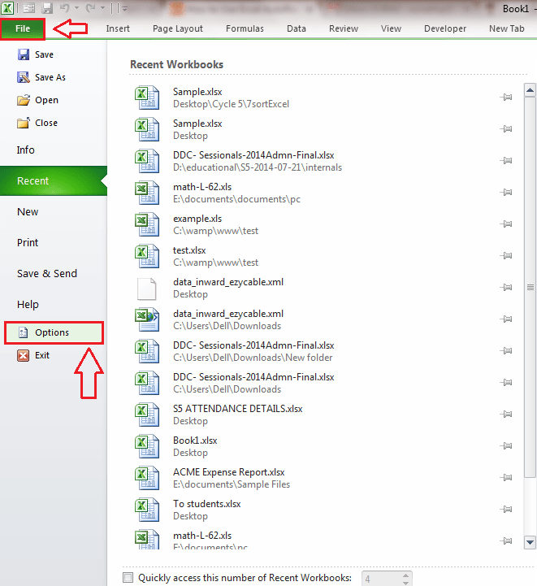The height and width of the screenshot is (586, 537).
Task: Click the scrollbar up arrow
Action: [x=530, y=90]
